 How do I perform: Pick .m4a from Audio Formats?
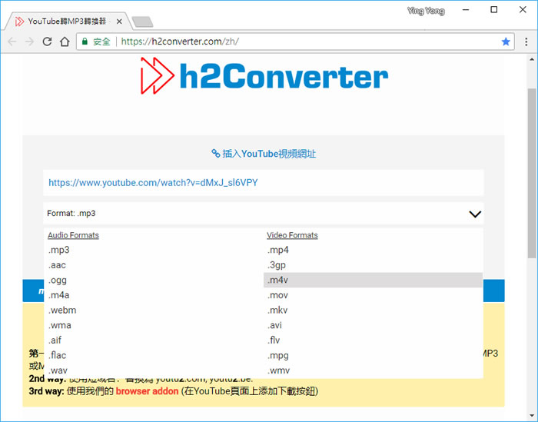(154, 295)
